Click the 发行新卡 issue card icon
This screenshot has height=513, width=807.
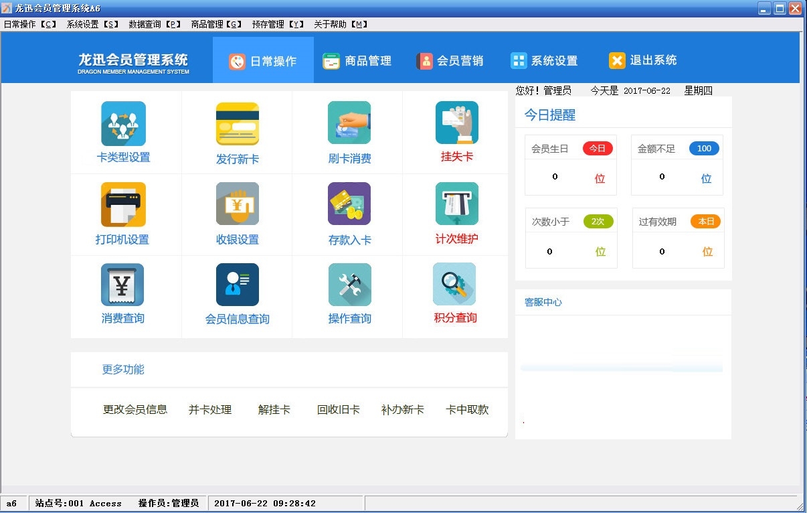237,124
